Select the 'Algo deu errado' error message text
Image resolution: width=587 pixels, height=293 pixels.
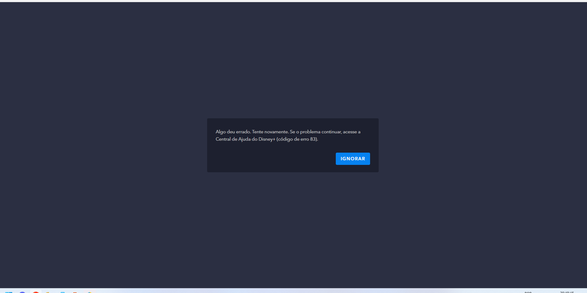point(288,135)
